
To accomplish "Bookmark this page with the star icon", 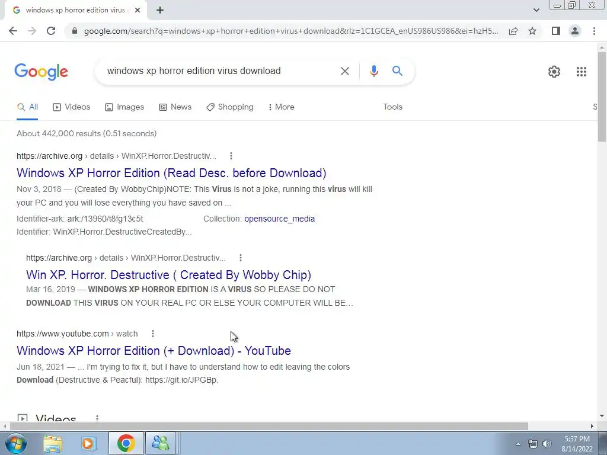I will [x=532, y=31].
